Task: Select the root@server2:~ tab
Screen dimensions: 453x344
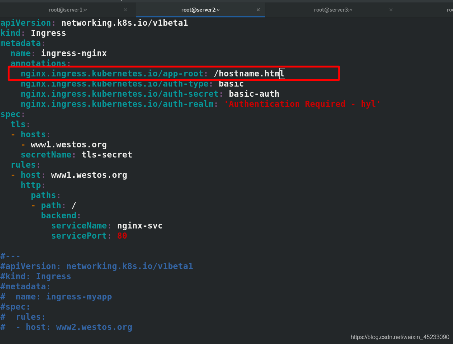Action: (x=201, y=10)
